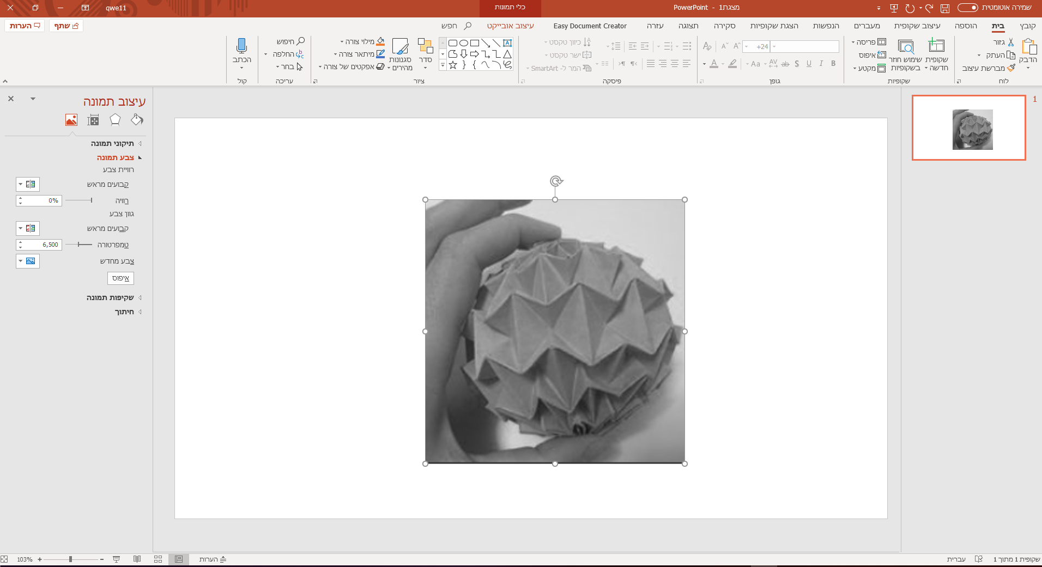Viewport: 1042px width, 567px height.
Task: Switch to Normal view in status bar
Action: coord(179,559)
